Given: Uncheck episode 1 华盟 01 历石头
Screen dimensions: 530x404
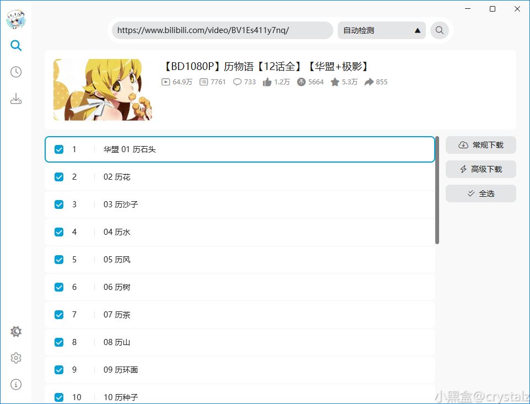Looking at the screenshot, I should (x=59, y=149).
